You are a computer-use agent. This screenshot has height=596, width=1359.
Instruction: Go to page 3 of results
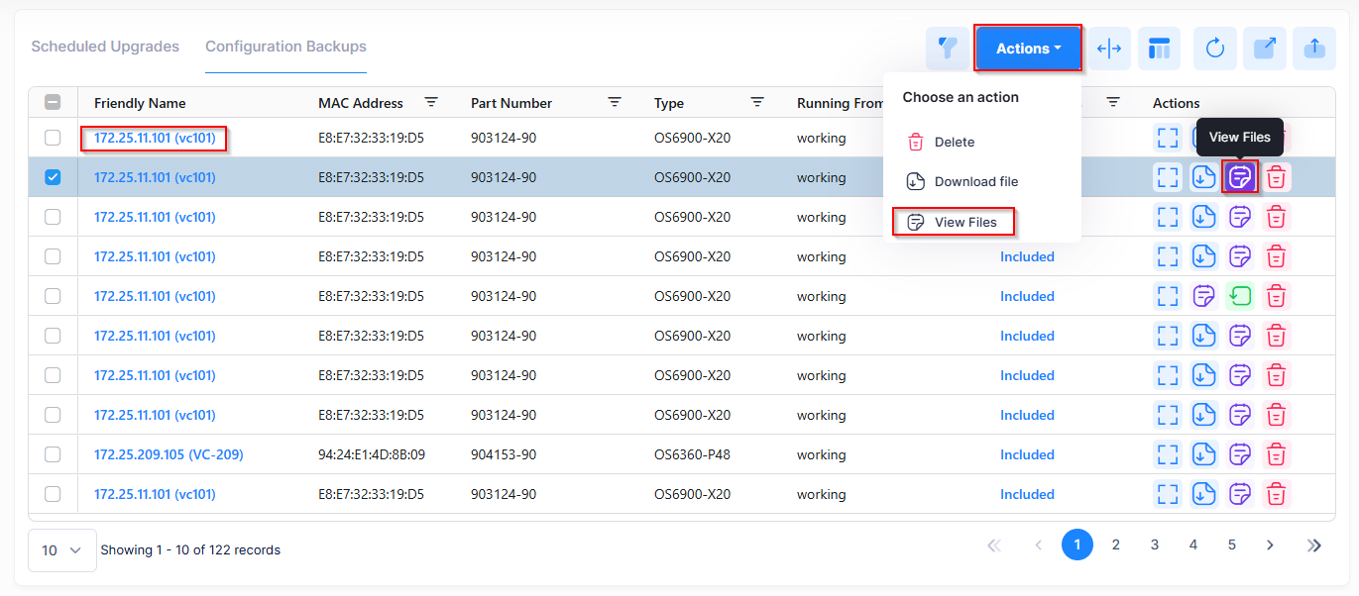click(x=1155, y=545)
